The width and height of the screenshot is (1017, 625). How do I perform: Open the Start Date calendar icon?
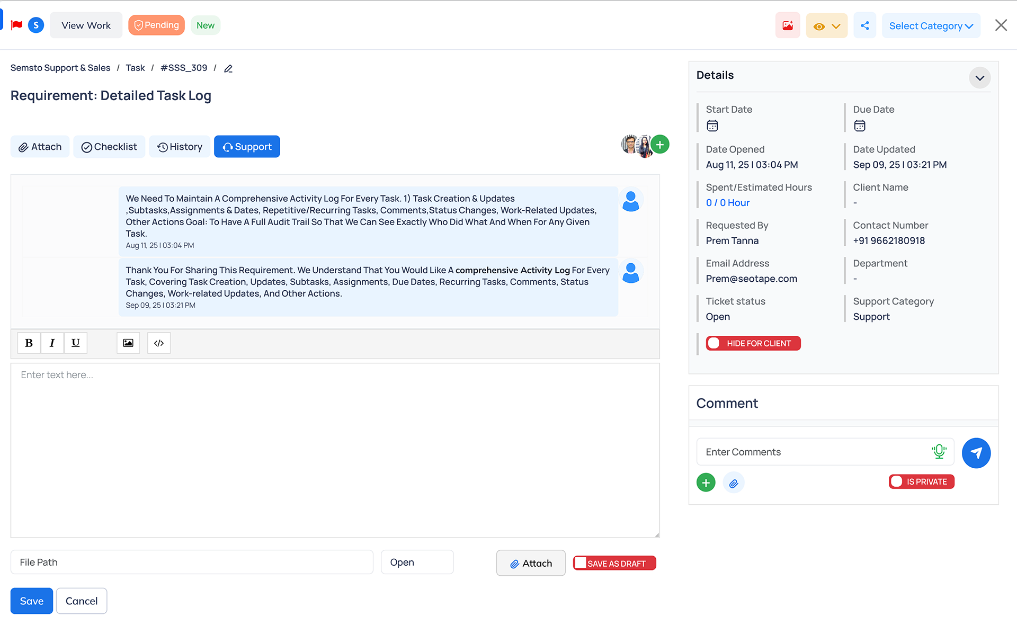pyautogui.click(x=712, y=126)
